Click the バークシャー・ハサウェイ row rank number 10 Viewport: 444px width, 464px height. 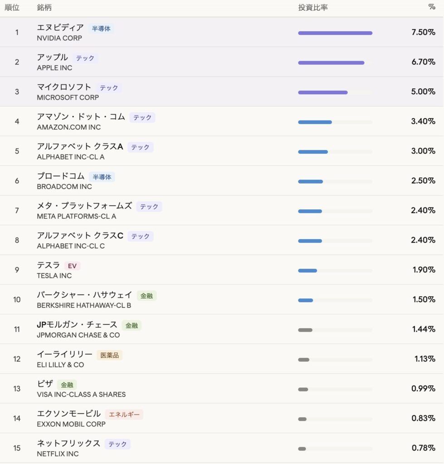point(17,300)
